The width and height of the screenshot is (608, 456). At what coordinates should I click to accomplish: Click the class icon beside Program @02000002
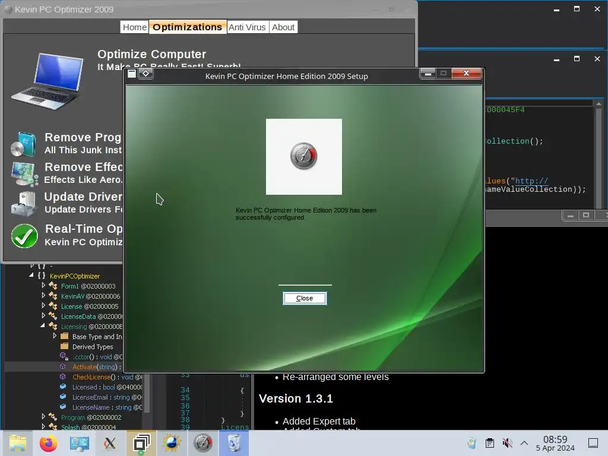tap(53, 417)
